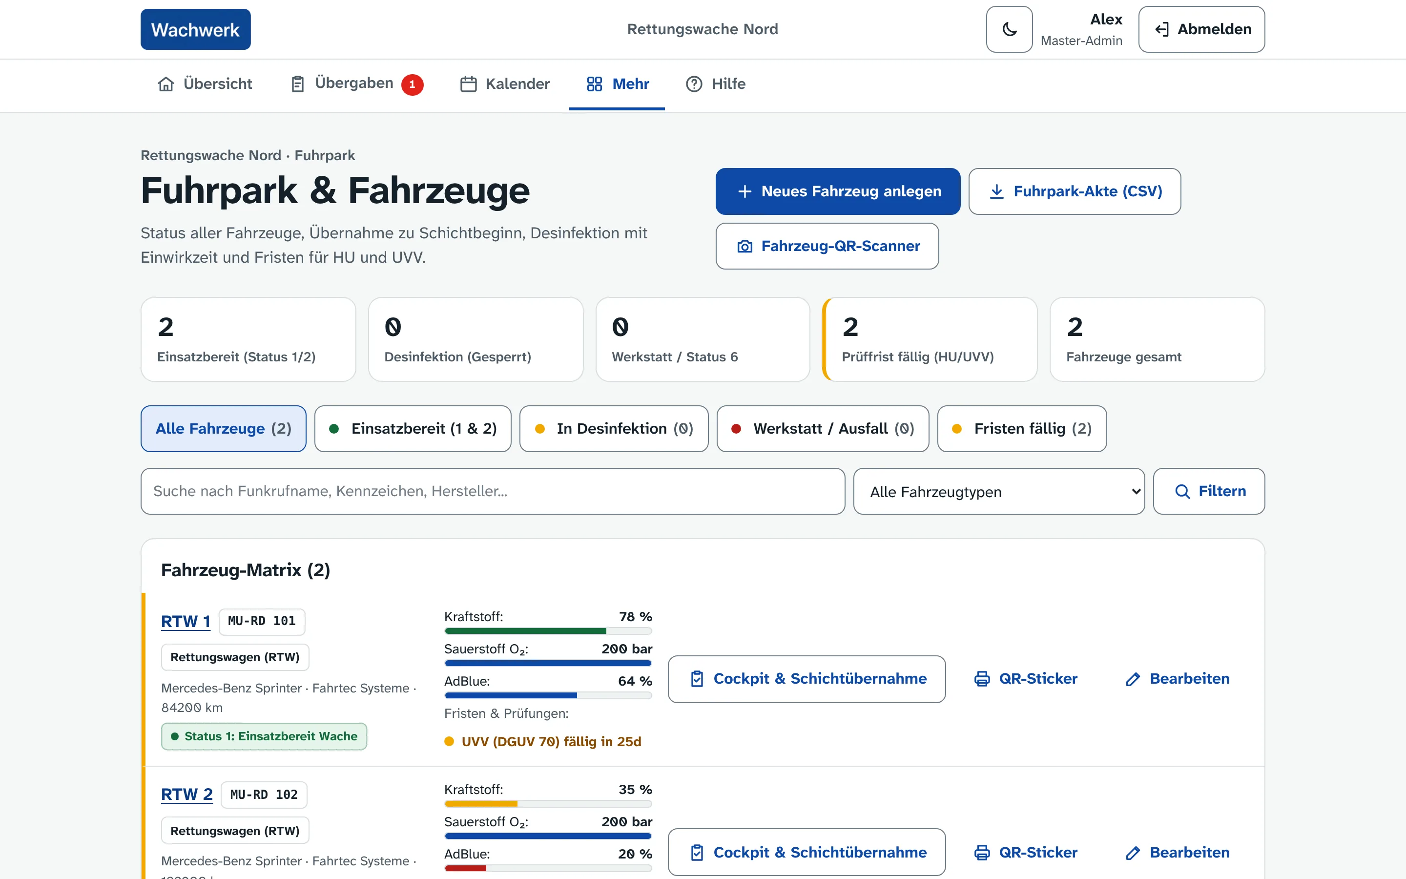1406x879 pixels.
Task: Click the Status 1: Einsatzbereit Wache badge
Action: click(x=264, y=736)
